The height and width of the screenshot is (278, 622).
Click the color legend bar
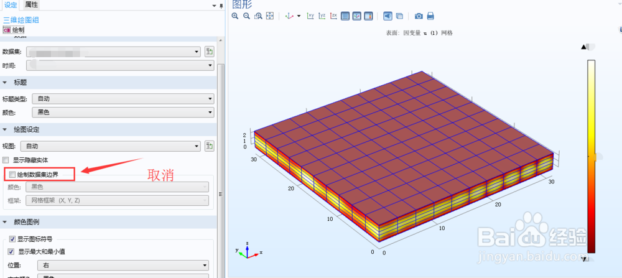pyautogui.click(x=592, y=156)
